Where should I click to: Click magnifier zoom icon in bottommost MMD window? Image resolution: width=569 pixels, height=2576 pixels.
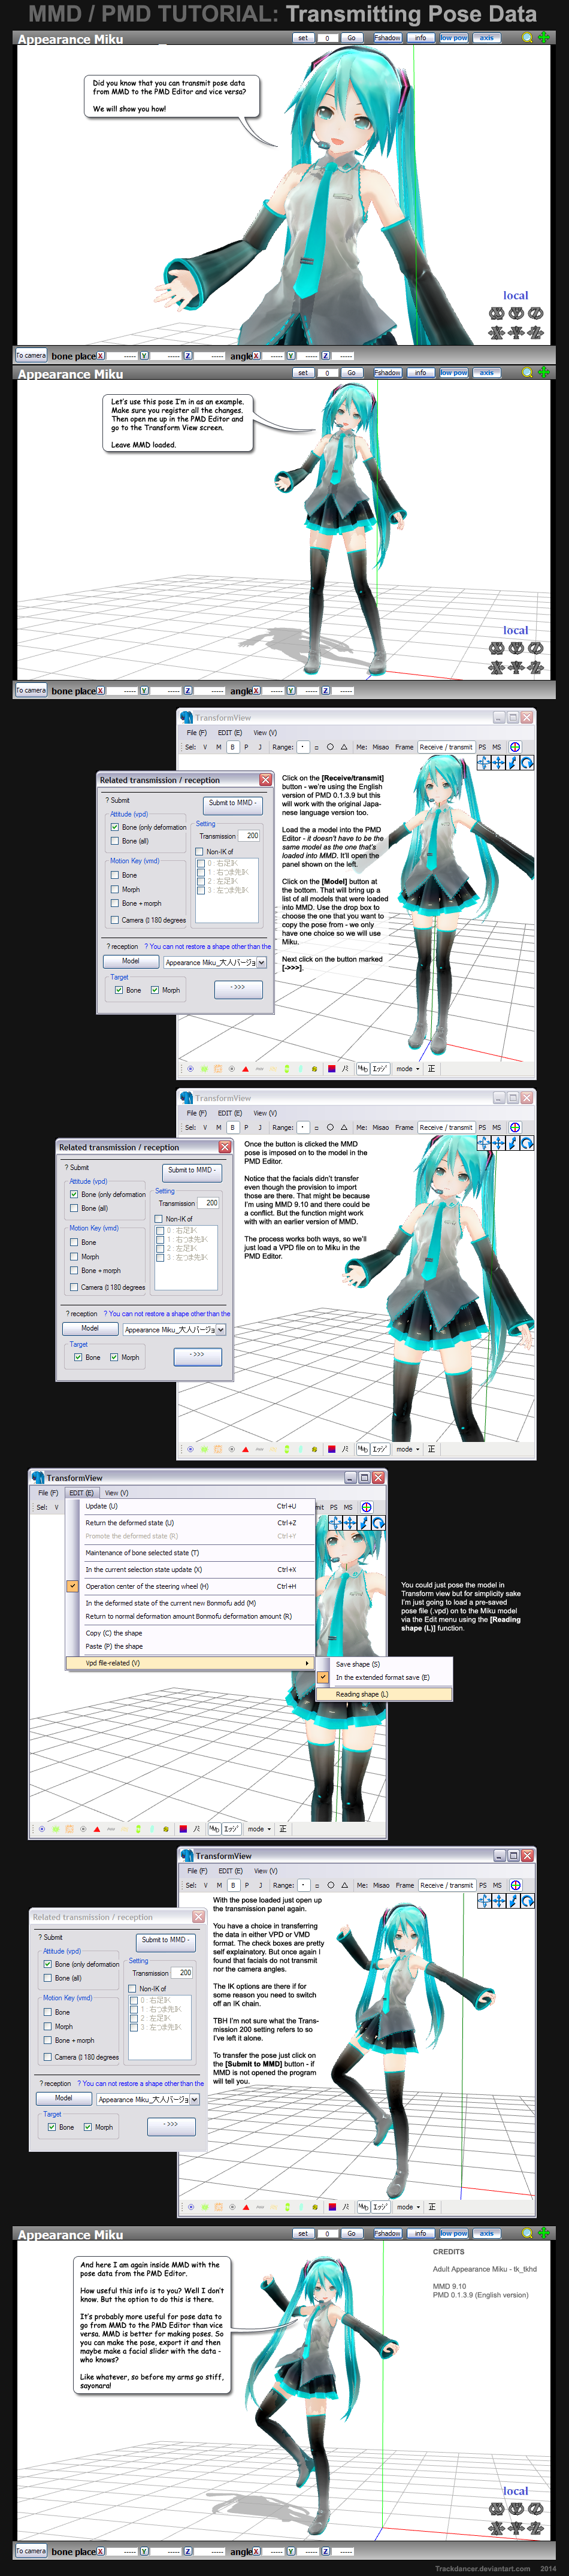527,2233
